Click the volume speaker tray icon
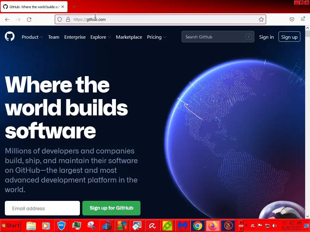This screenshot has height=232, width=310. [275, 225]
